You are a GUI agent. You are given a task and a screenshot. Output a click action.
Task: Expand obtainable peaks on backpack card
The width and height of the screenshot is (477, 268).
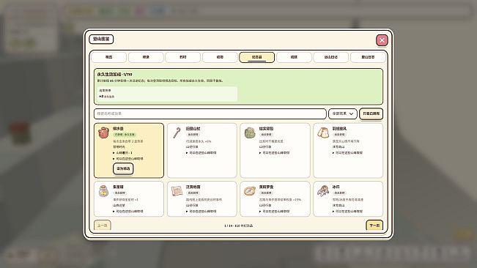point(274,153)
